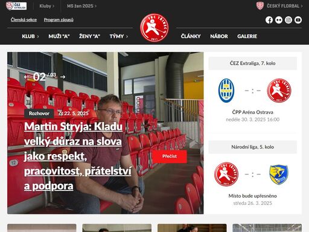Screen dimensions: 309x232
Task: Open fourth article thumbnail below the hero slide
Action: click(267, 228)
